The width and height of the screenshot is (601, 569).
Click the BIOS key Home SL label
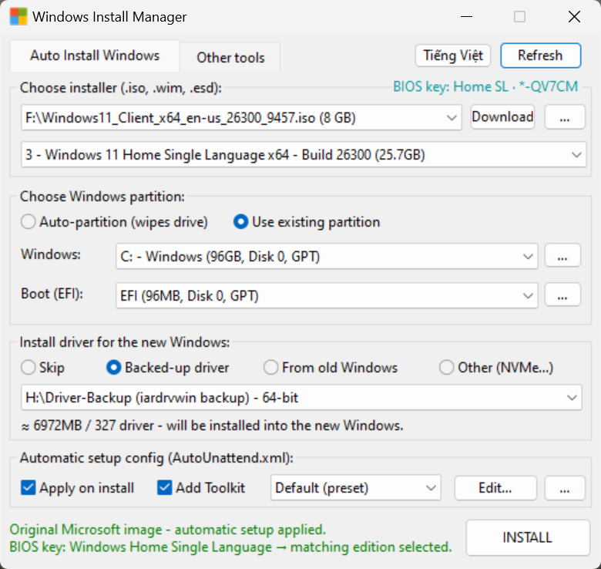click(485, 86)
